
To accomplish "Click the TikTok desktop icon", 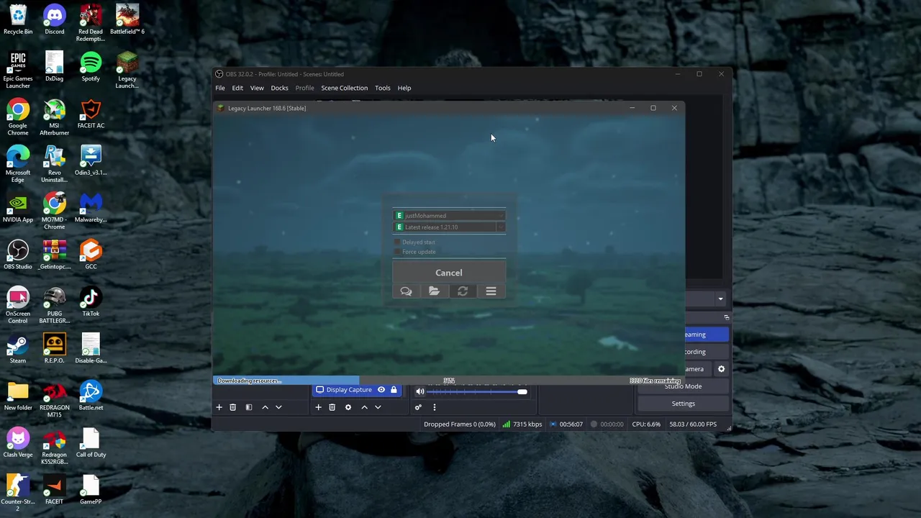I will tap(91, 302).
